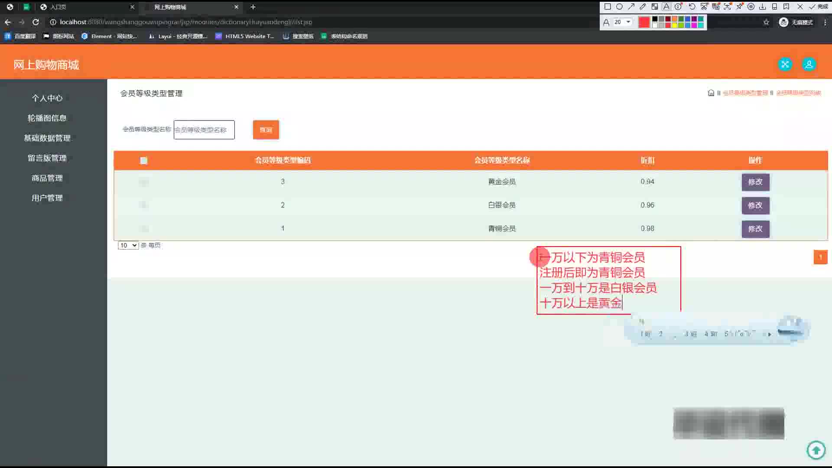This screenshot has width=832, height=468.
Task: Focus the 会员等级类型名称 search field
Action: click(204, 130)
